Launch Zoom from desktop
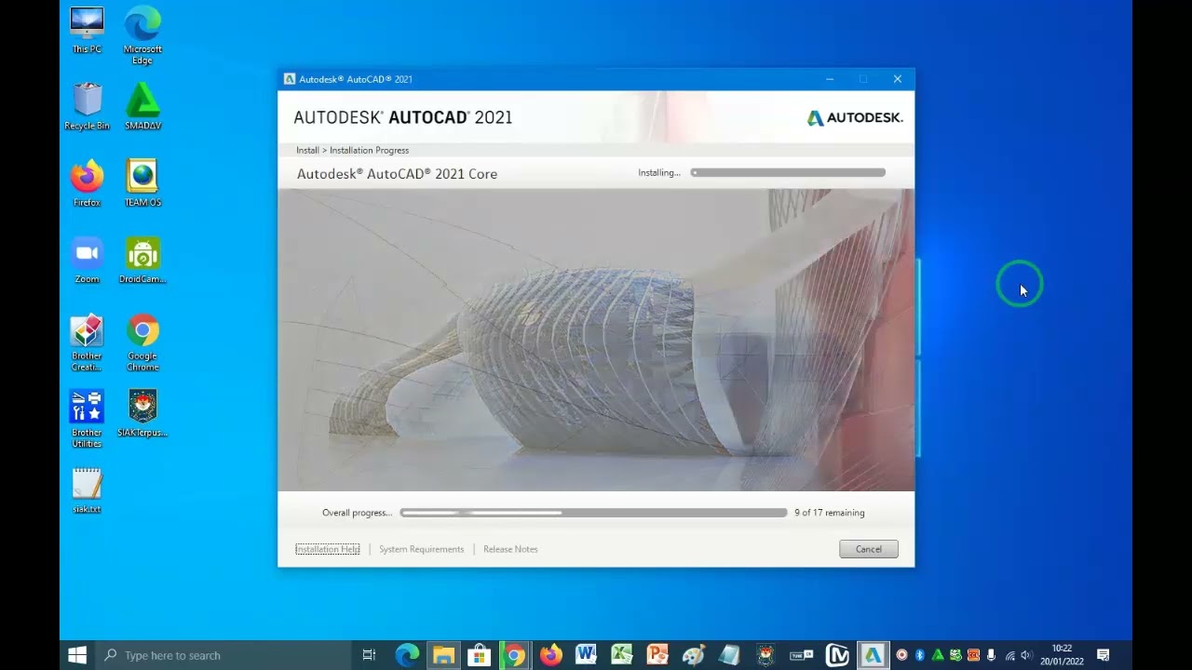 point(87,260)
